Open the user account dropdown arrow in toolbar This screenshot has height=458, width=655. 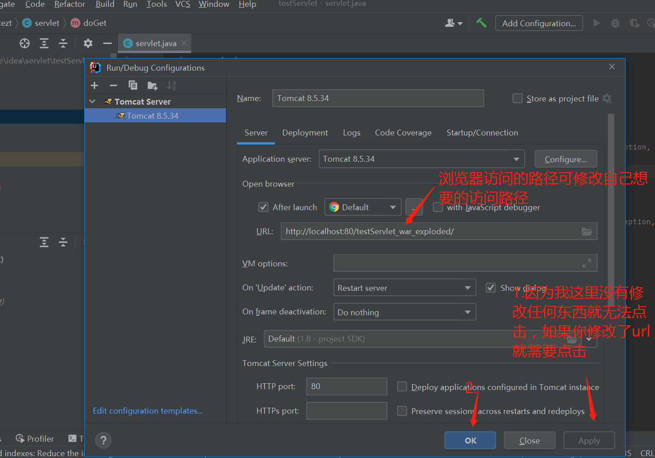pos(460,24)
